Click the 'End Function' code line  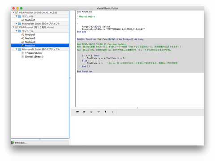pyautogui.click(x=85, y=72)
